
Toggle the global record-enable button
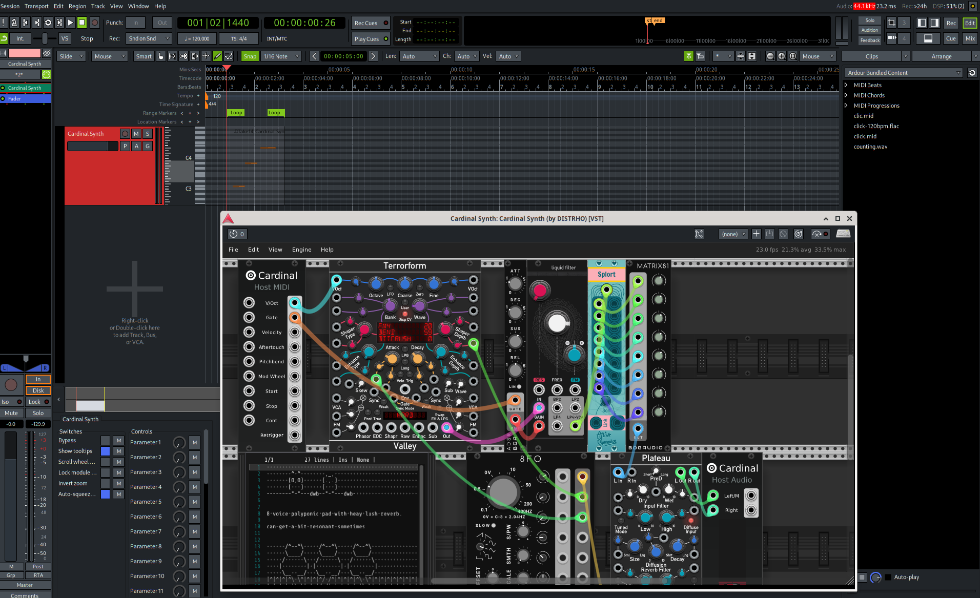click(95, 23)
